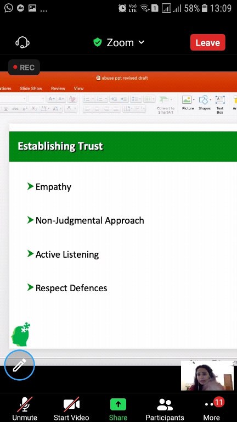Leave the meeting with the red button
The height and width of the screenshot is (422, 237).
point(208,42)
